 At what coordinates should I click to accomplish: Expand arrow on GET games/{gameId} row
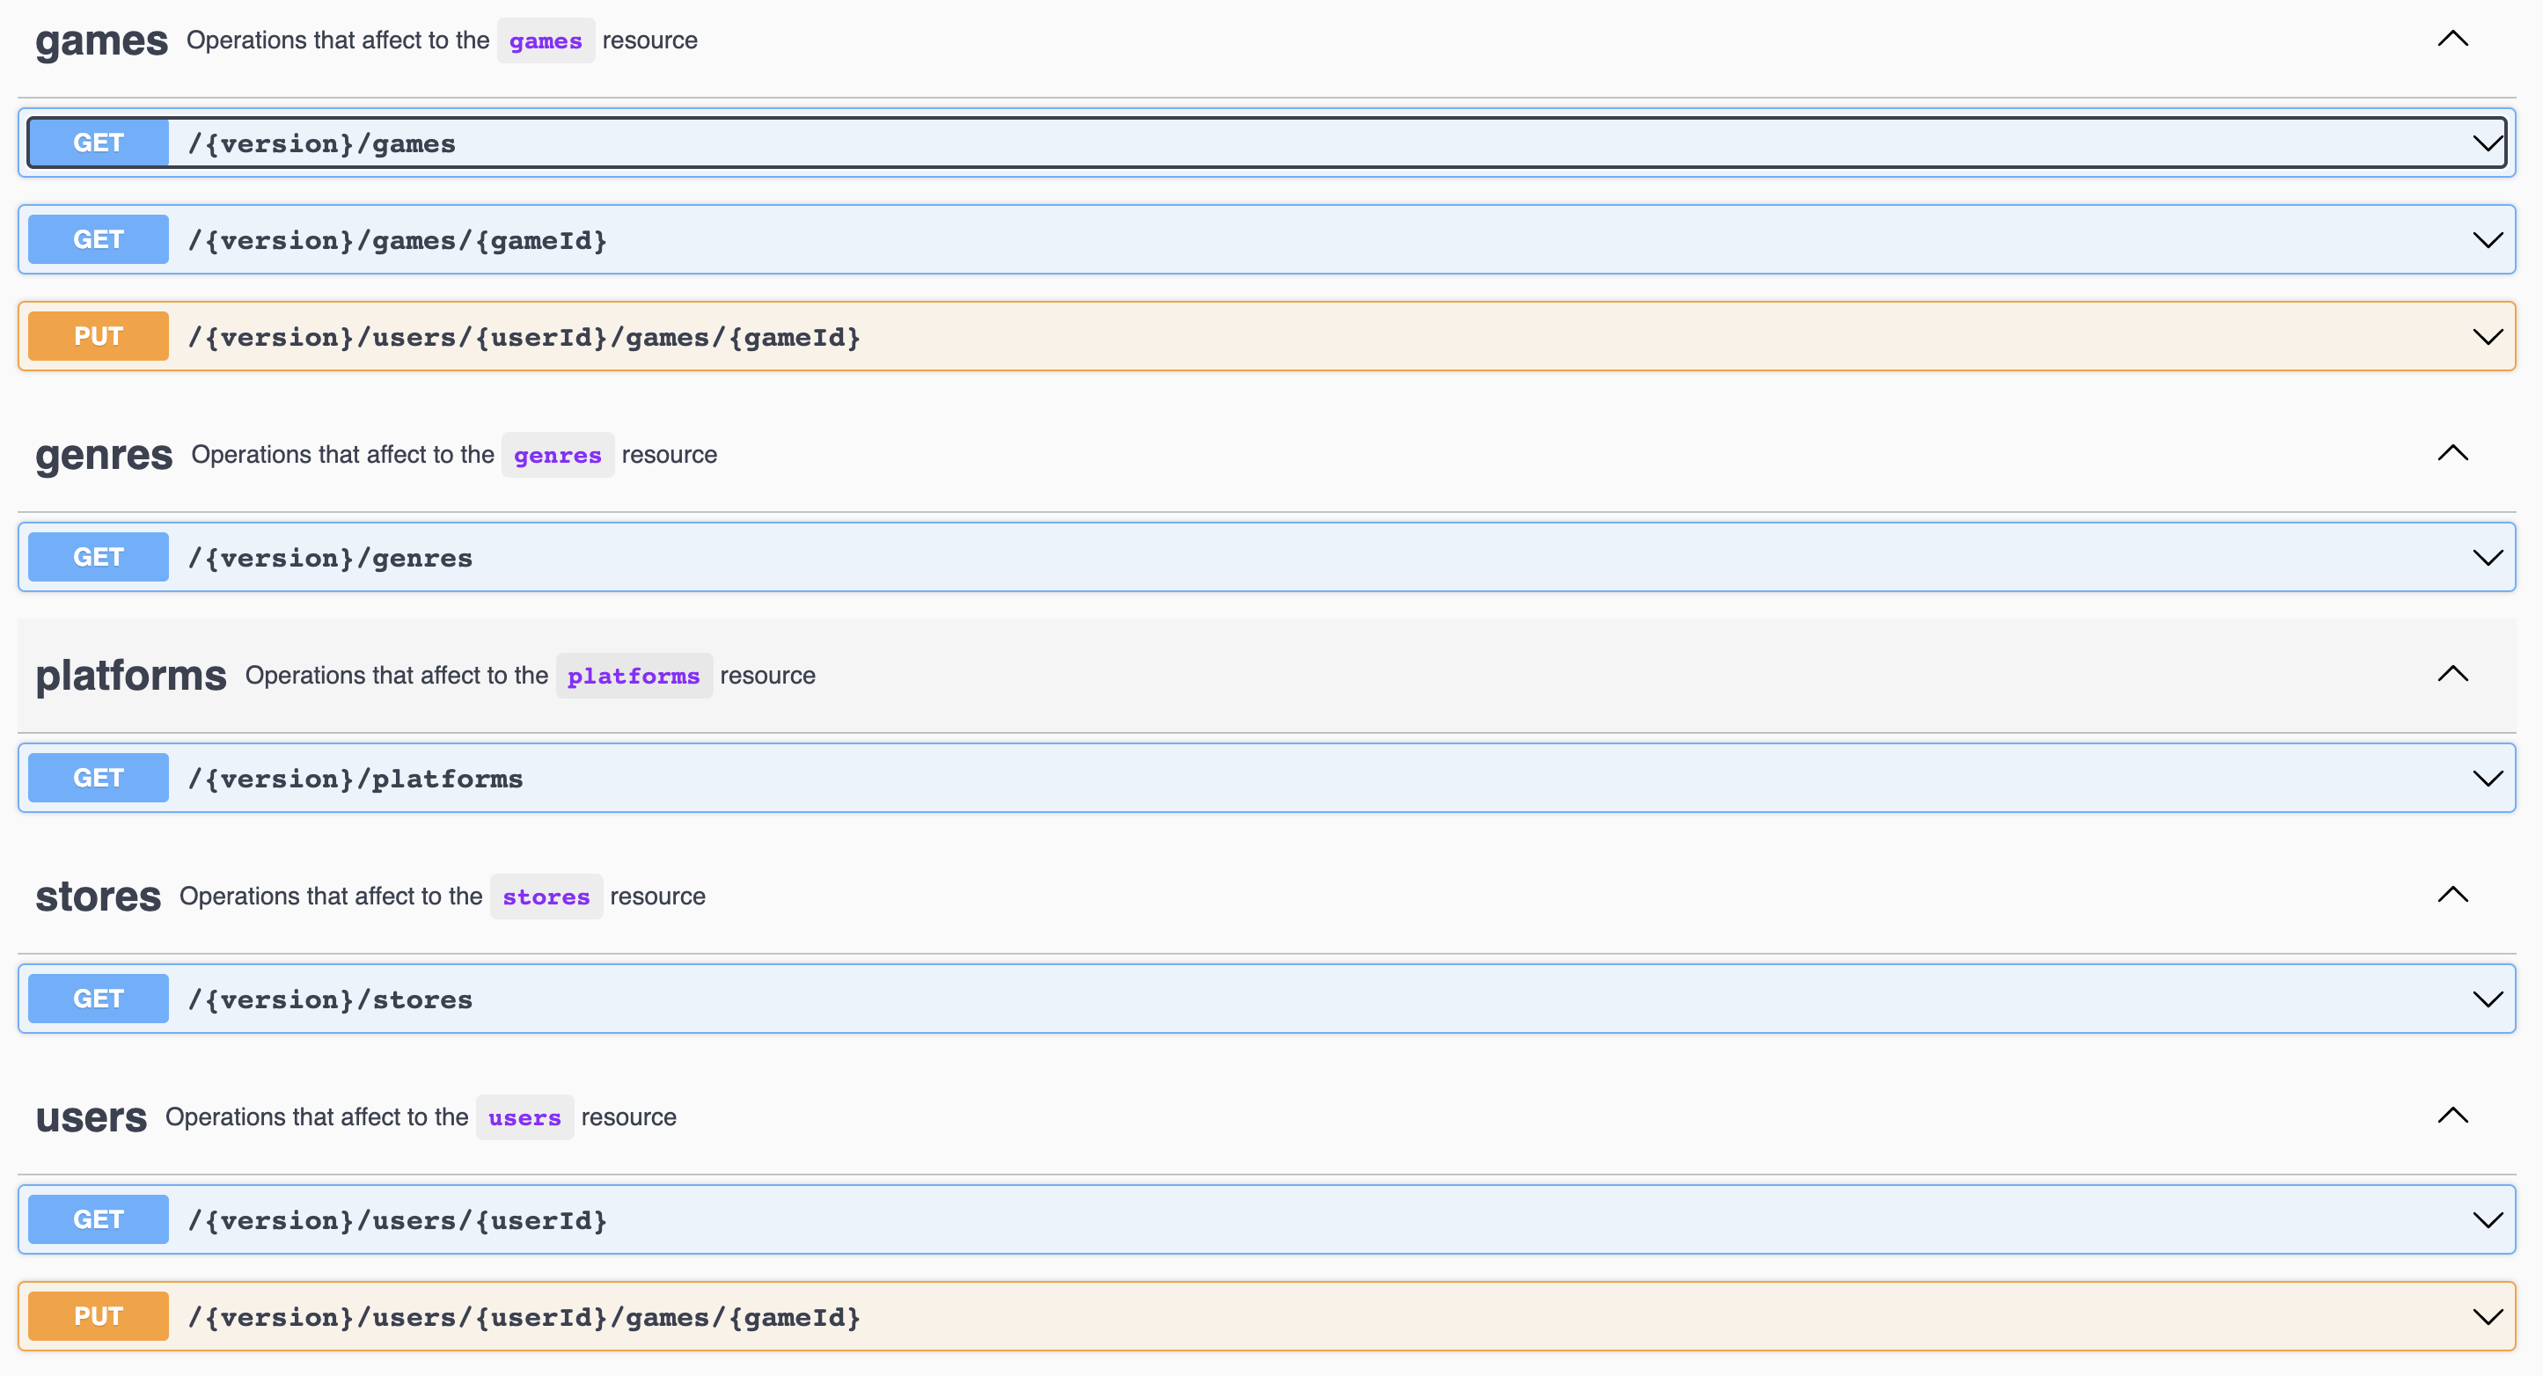2487,240
